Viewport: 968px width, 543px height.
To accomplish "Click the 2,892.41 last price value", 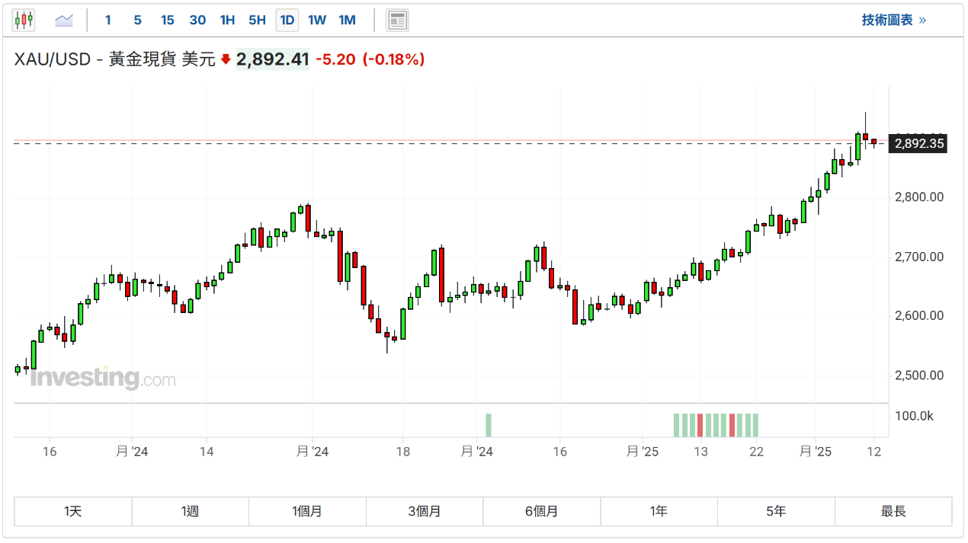I will click(273, 59).
